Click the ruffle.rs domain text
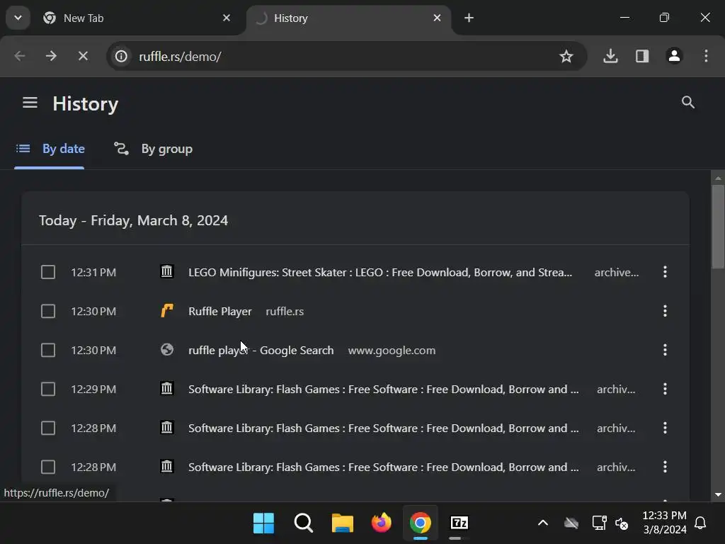 [x=285, y=312]
